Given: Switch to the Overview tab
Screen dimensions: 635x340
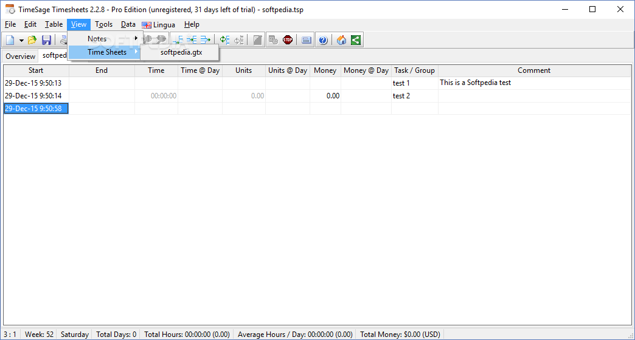Looking at the screenshot, I should coord(20,56).
